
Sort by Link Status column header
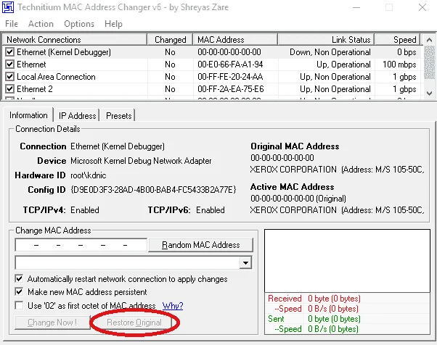[x=326, y=40]
